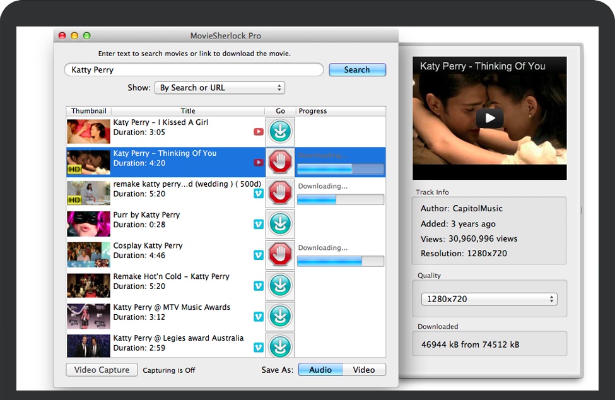Switch Save As to Audio
This screenshot has height=400, width=615.
pyautogui.click(x=320, y=370)
